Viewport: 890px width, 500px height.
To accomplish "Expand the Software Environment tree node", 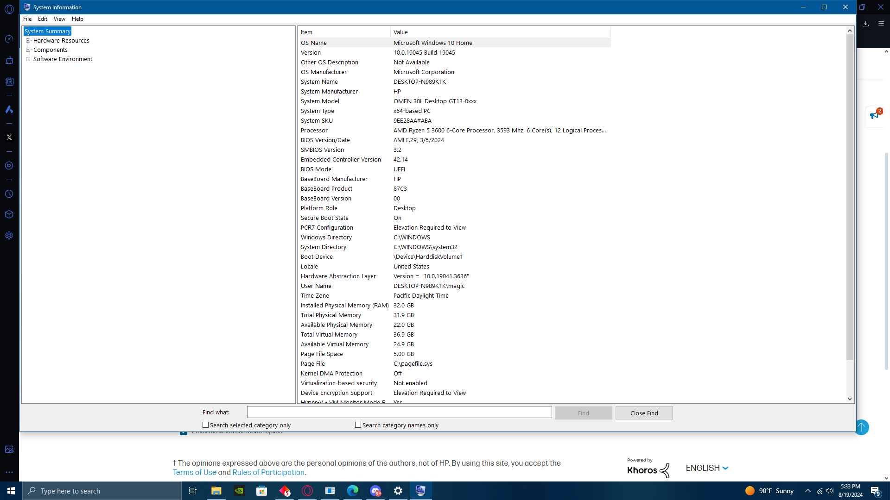I will pyautogui.click(x=28, y=59).
